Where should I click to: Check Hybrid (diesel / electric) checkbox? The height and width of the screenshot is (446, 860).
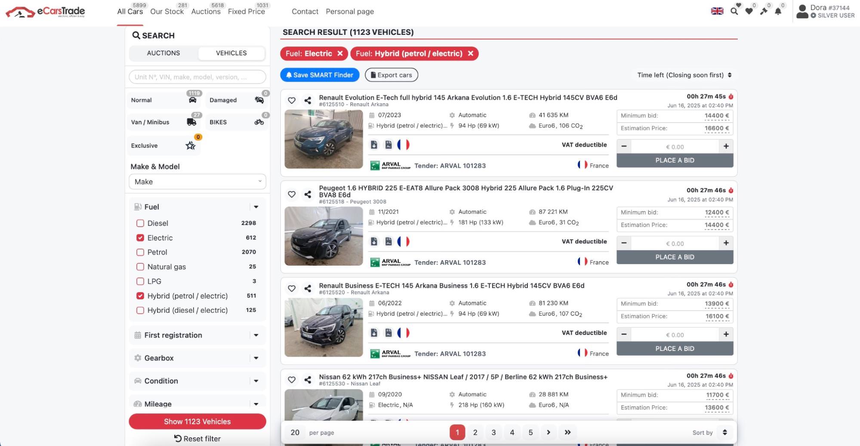tap(140, 310)
